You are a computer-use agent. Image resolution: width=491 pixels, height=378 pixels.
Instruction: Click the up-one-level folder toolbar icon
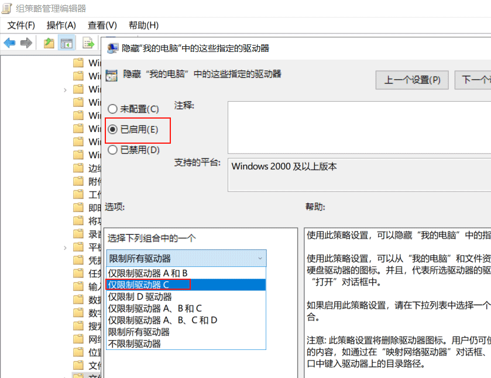coord(49,43)
